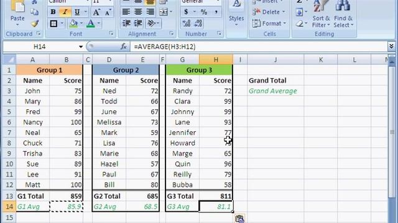Click the Increase Indent icon
This screenshot has height=223, width=398.
138,24
